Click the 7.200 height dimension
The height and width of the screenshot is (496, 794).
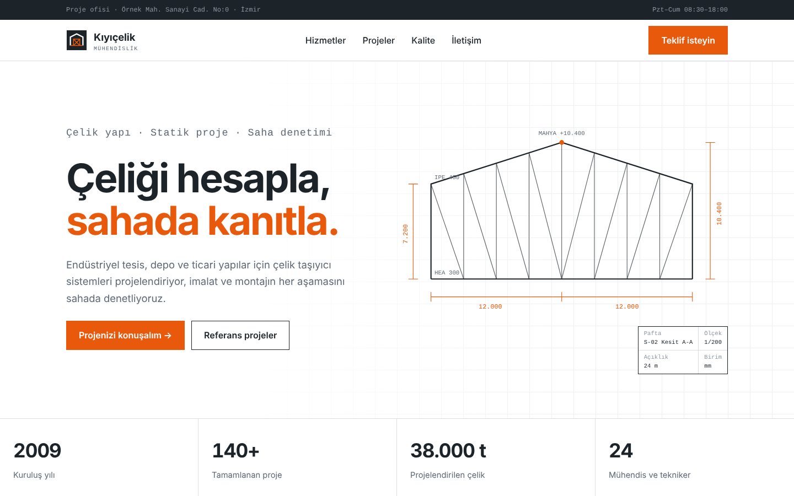(x=405, y=234)
